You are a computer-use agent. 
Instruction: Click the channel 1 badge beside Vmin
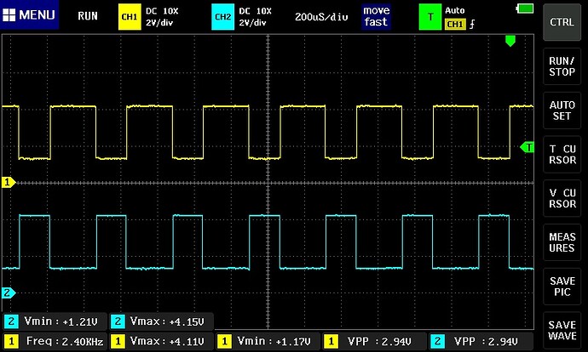point(224,341)
